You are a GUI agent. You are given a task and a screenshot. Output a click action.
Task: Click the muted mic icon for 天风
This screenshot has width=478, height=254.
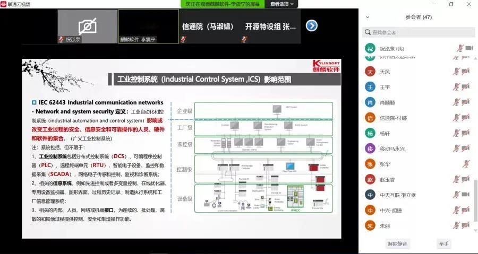coord(456,72)
